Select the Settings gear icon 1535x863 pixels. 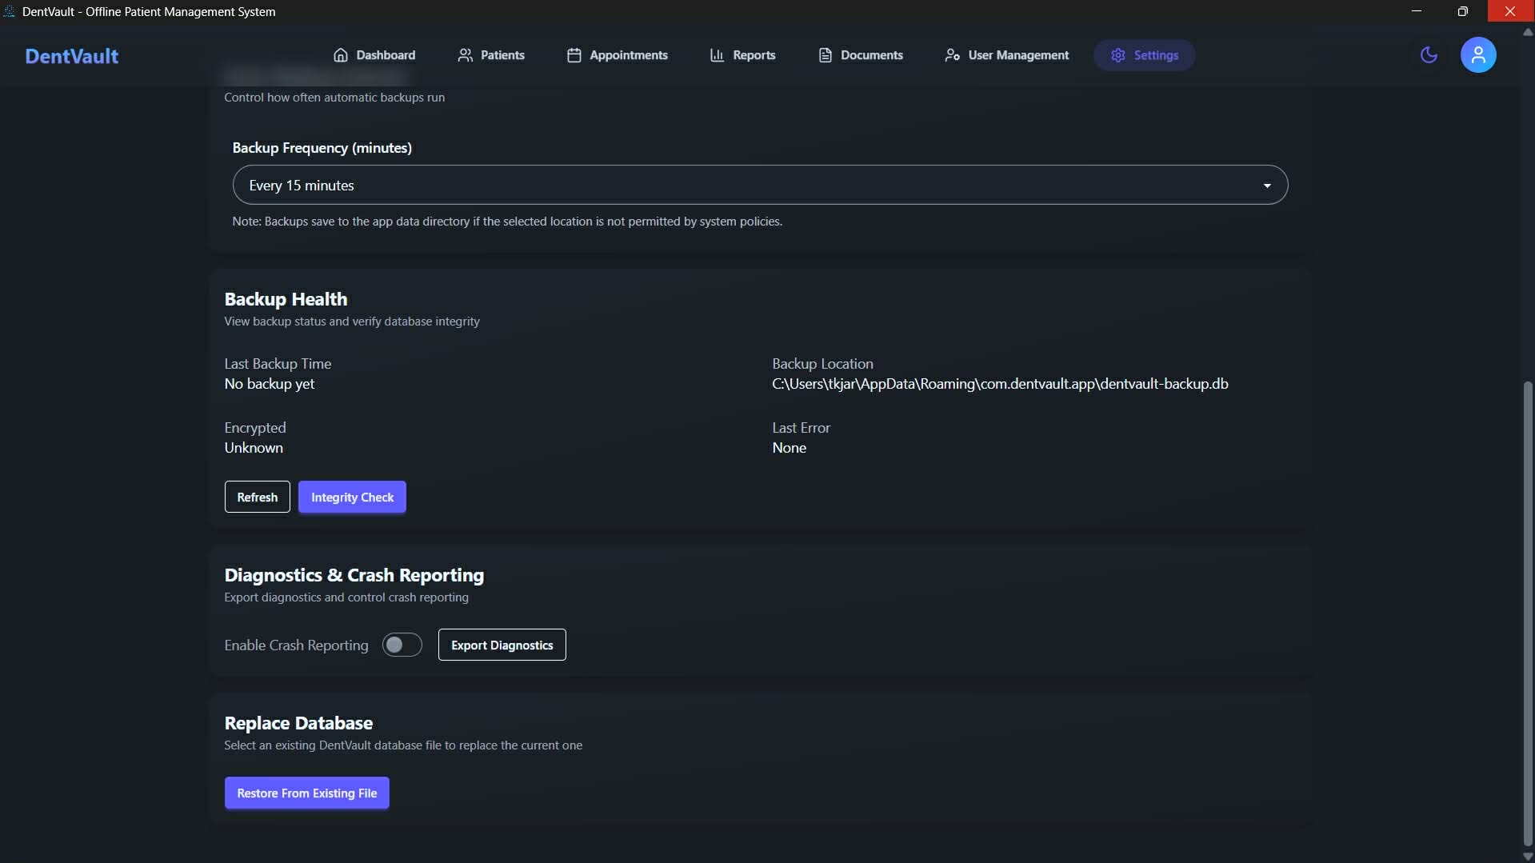click(1118, 54)
